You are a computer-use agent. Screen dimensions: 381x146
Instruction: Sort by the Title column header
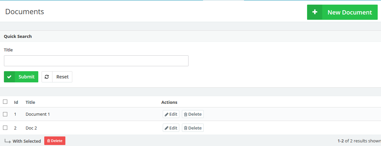pyautogui.click(x=30, y=102)
